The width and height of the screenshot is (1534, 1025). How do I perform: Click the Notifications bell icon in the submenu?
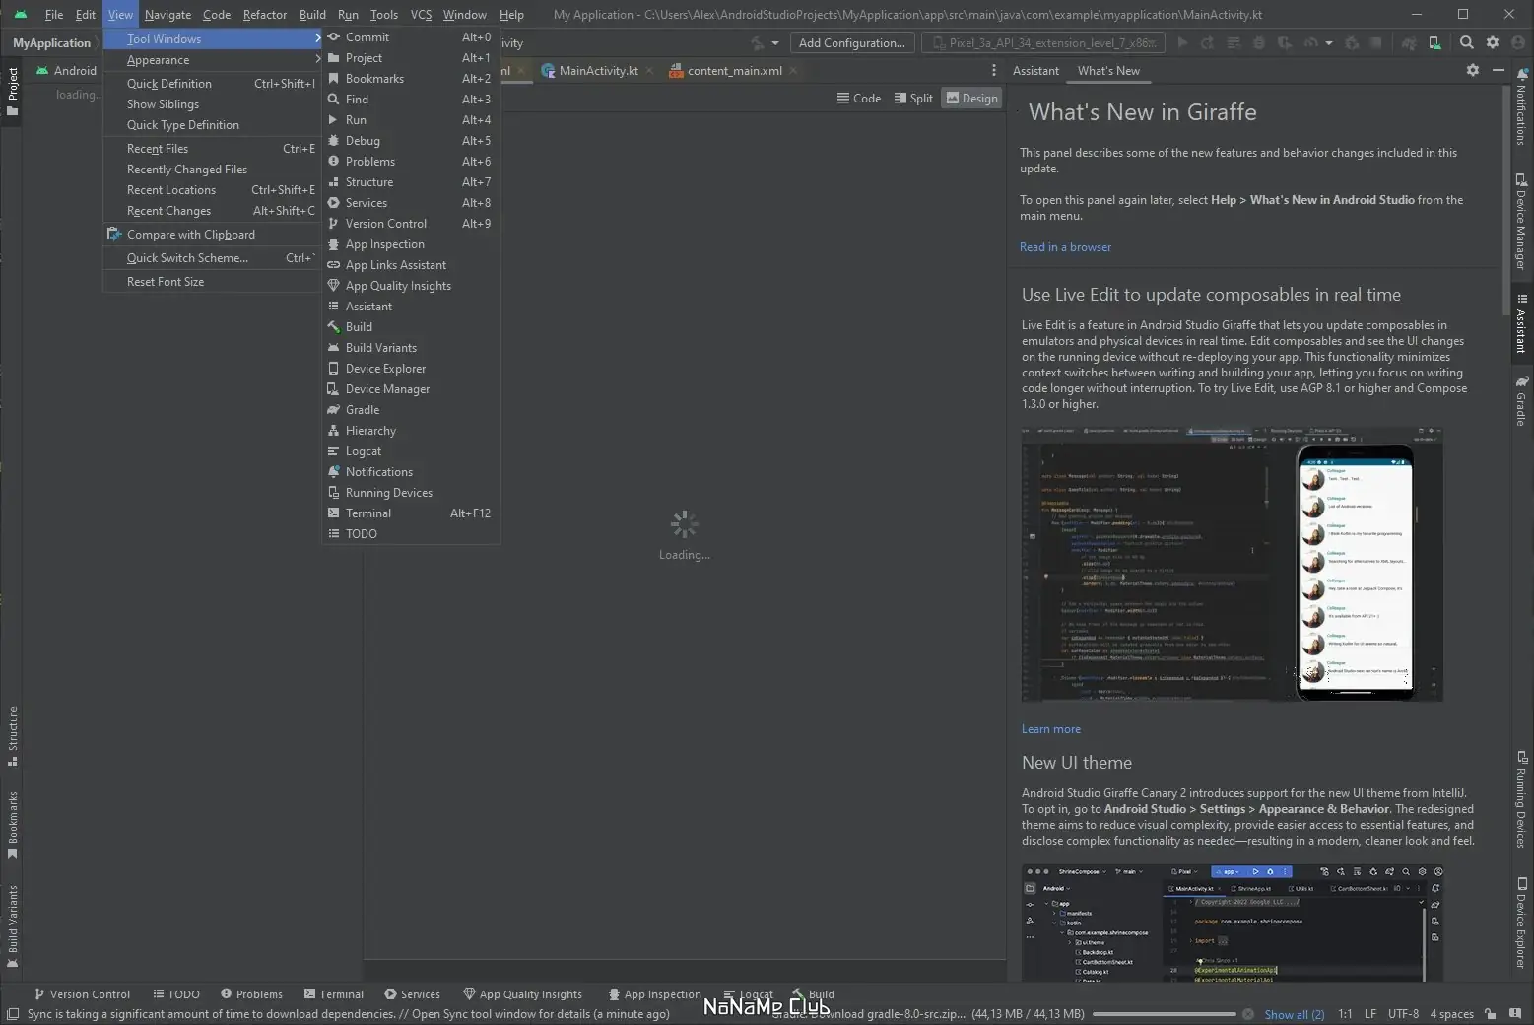[334, 472]
